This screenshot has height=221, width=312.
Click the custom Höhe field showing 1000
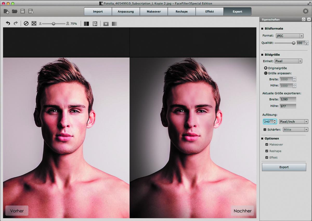click(x=286, y=86)
